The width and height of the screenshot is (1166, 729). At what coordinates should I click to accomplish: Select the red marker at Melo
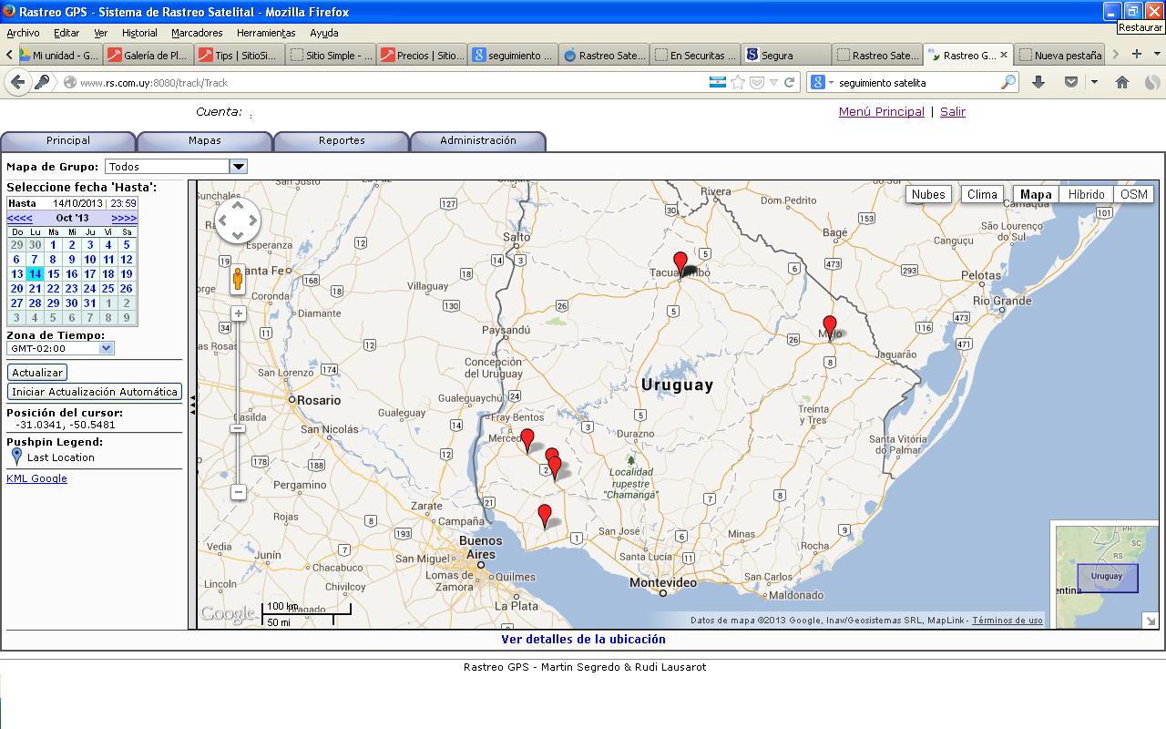click(x=829, y=328)
